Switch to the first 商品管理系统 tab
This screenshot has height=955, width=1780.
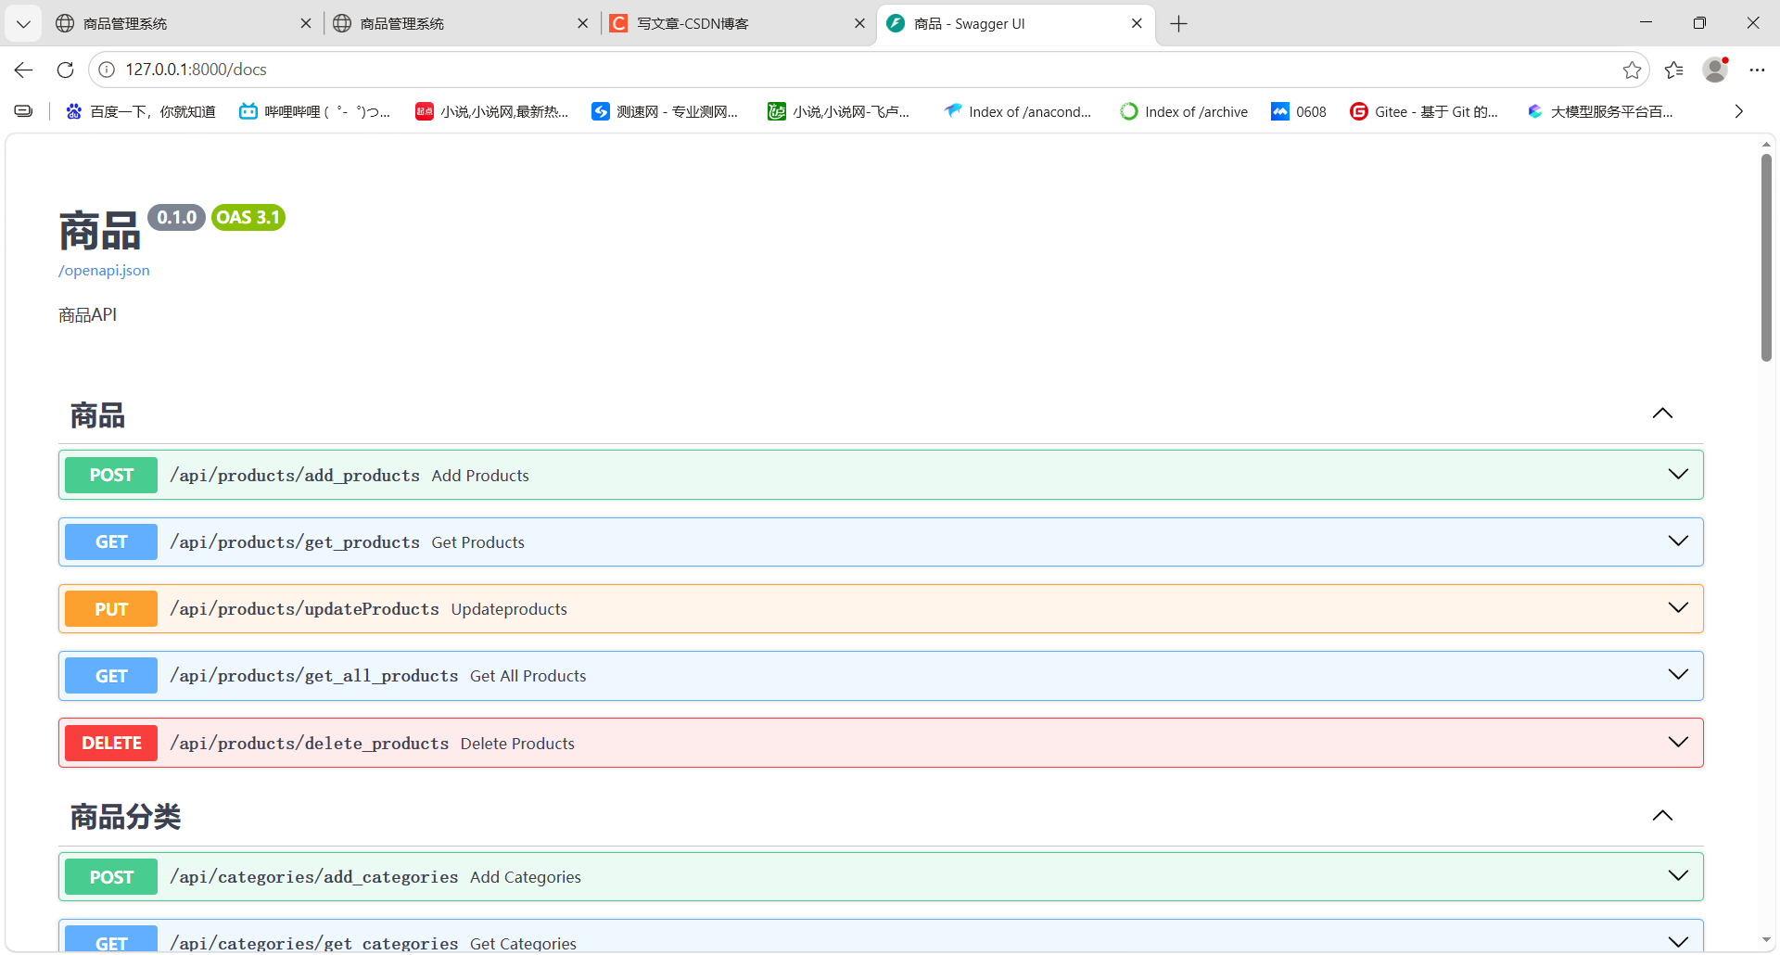[184, 24]
